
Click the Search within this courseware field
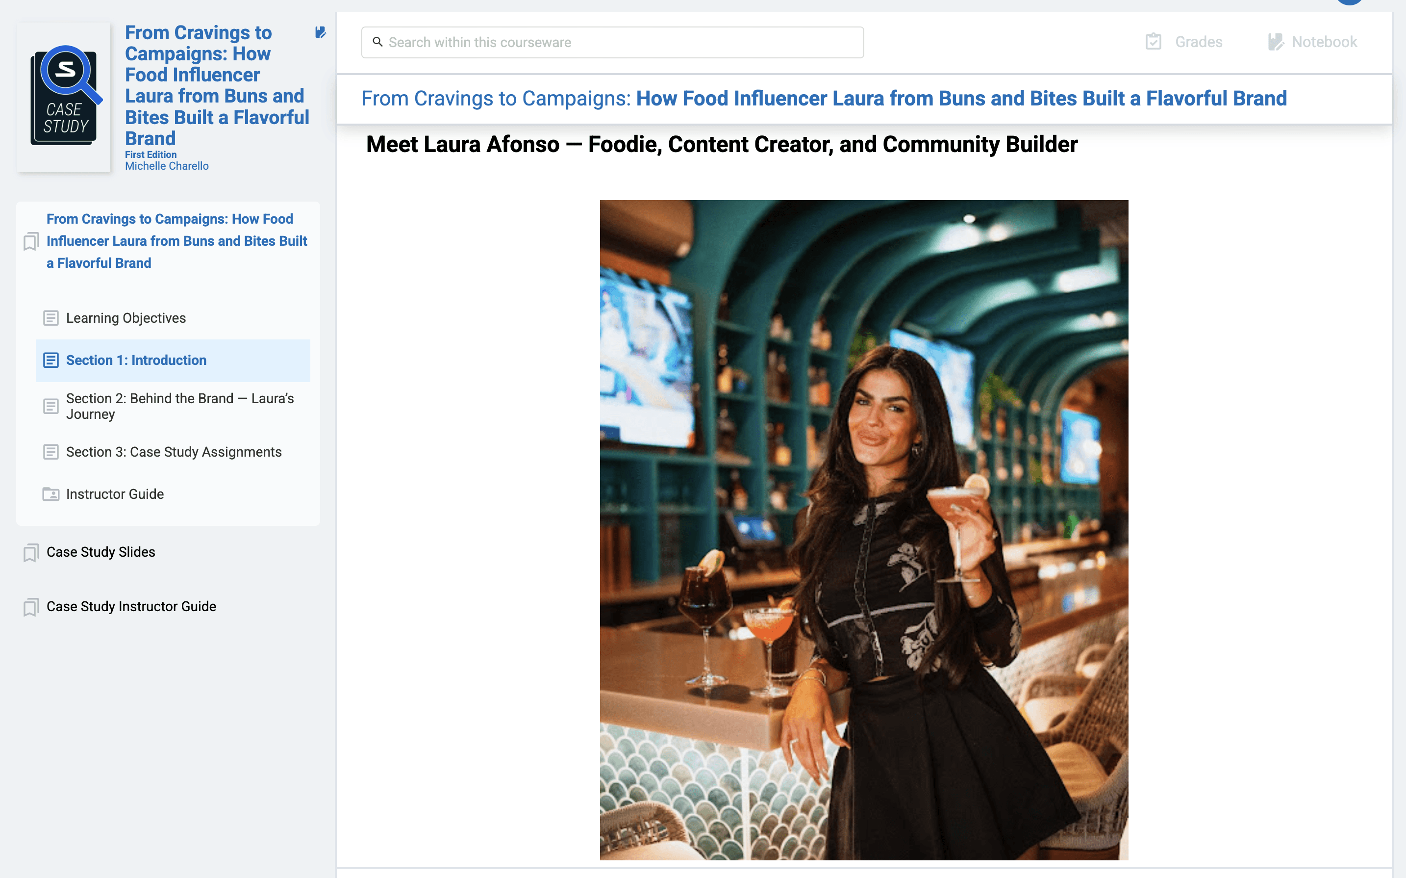621,42
